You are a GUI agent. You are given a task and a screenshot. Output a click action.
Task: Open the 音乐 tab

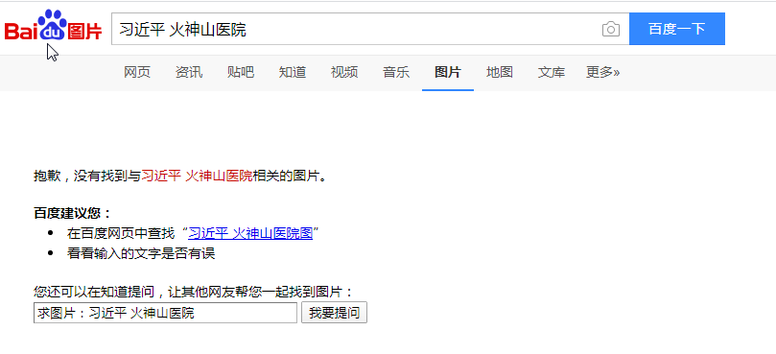(x=396, y=72)
